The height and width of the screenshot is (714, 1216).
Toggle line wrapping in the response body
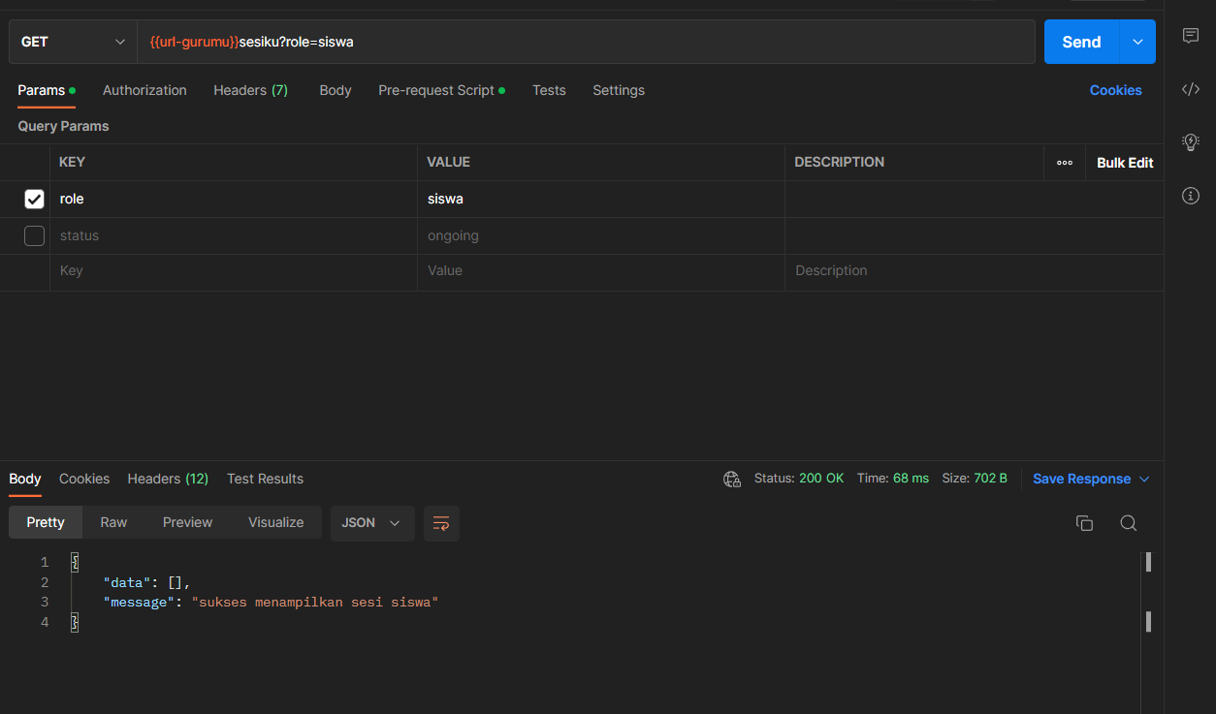point(441,523)
